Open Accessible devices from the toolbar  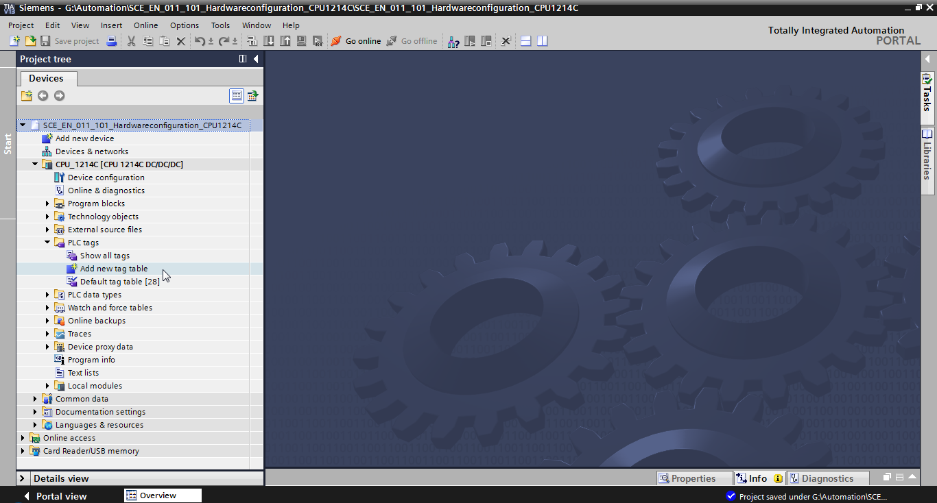pos(453,41)
